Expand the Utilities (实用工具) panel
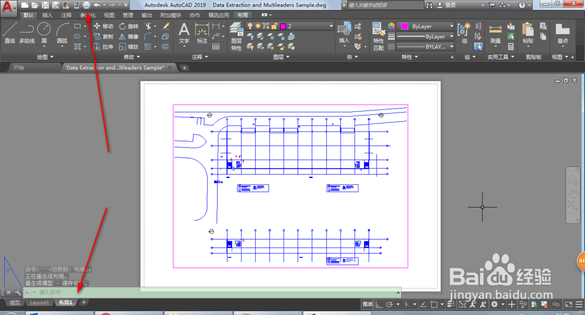 pos(501,57)
